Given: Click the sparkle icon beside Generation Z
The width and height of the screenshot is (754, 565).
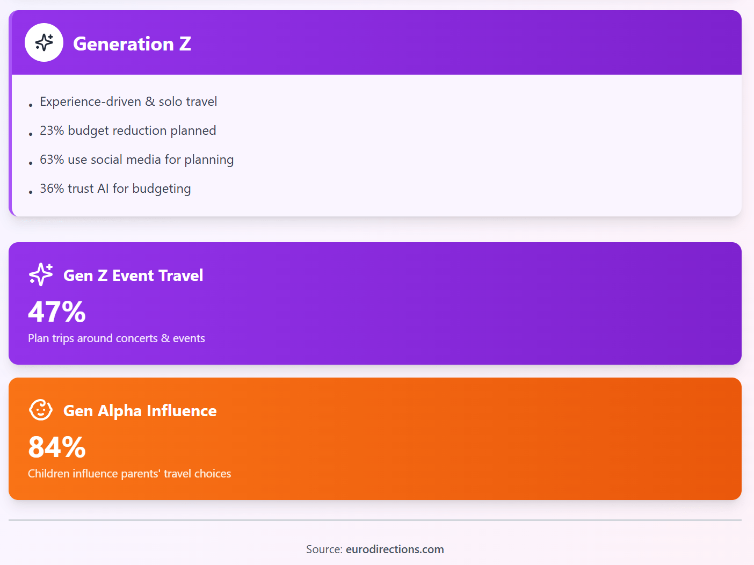Looking at the screenshot, I should tap(44, 42).
